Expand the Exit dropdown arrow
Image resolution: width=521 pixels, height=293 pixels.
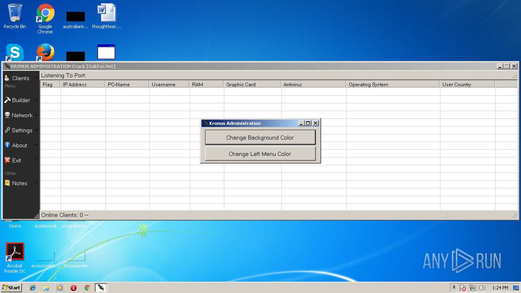tap(36, 160)
